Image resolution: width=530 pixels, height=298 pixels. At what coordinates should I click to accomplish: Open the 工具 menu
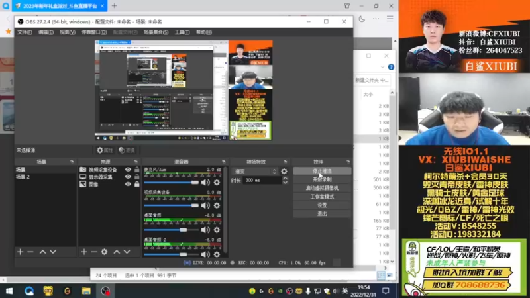click(x=182, y=32)
